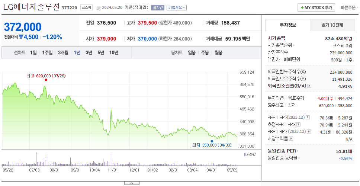Viewport: 360px width, 186px height.
Task: Click help icon next to PBR BPS(2023.12)
Action: click(309, 132)
